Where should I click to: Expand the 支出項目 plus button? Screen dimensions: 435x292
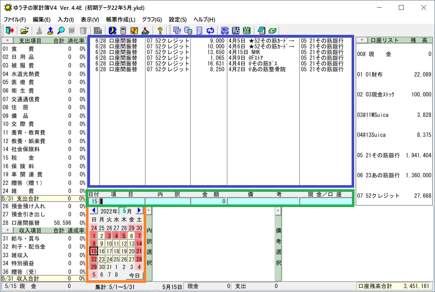point(7,41)
